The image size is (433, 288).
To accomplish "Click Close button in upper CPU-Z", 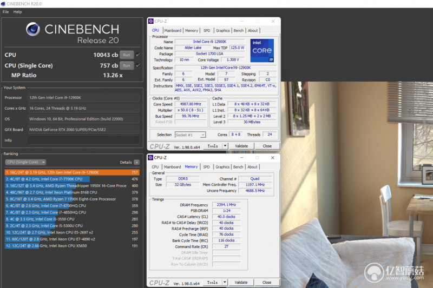I will 267,146.
